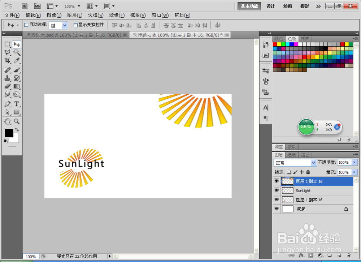Hide the selected 图层 1 副本 16 layer
Screen dimensions: 361x262
[277, 181]
